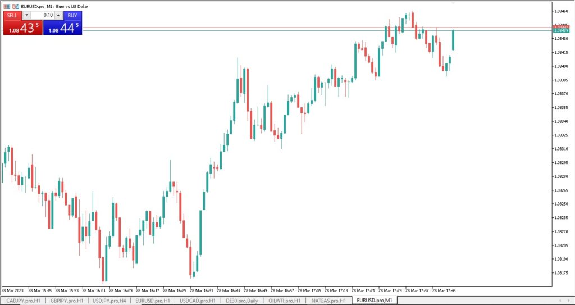Switch to the EURUSD.pro,H1 tab

click(153, 301)
